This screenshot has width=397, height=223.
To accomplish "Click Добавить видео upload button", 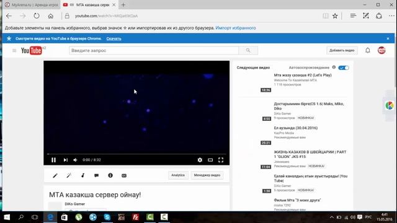I will [342, 50].
